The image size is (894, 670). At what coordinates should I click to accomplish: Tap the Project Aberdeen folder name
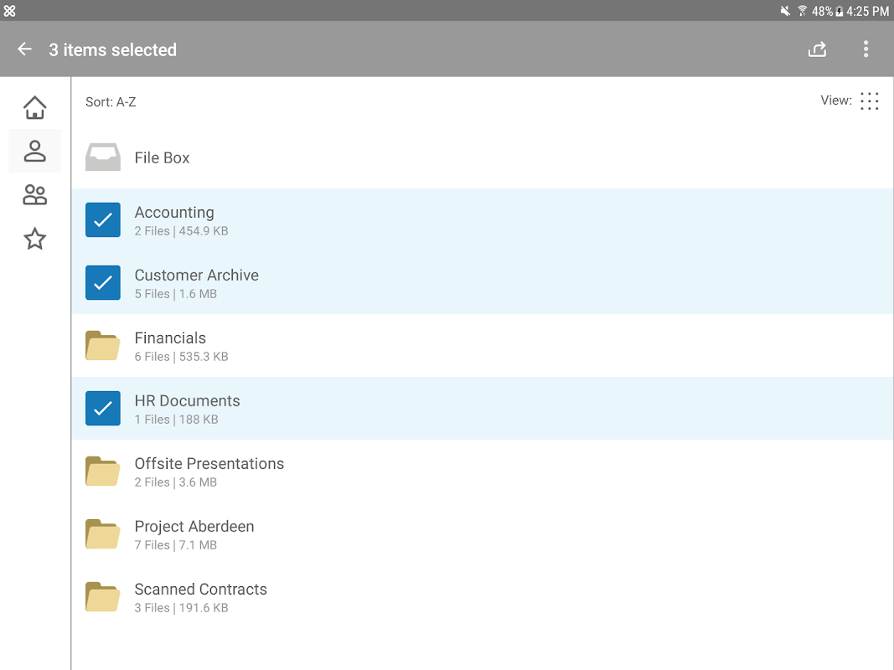(194, 527)
